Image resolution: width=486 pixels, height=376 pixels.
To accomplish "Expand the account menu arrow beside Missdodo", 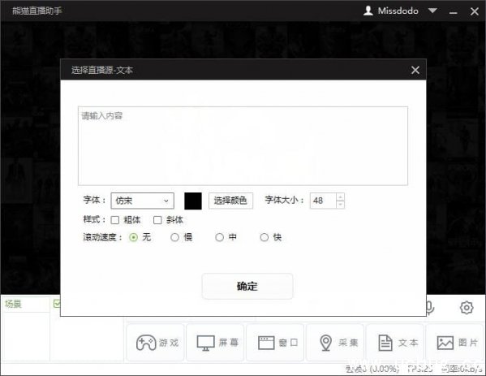I will 432,11.
